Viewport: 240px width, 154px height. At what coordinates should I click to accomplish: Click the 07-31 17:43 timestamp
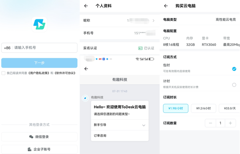(x=120, y=91)
